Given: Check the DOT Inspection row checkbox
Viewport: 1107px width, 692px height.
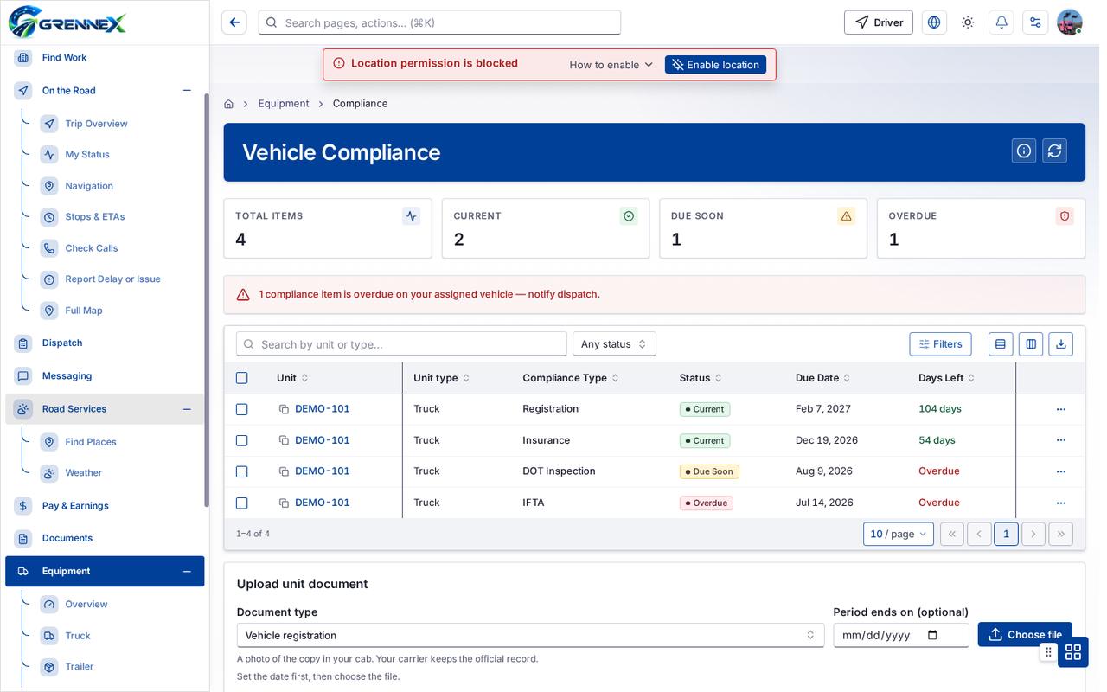Looking at the screenshot, I should (242, 471).
